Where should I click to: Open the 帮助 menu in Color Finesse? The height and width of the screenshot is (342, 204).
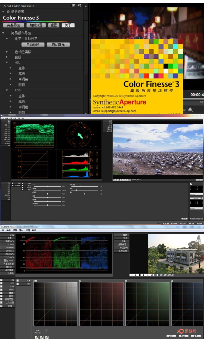pos(34,230)
